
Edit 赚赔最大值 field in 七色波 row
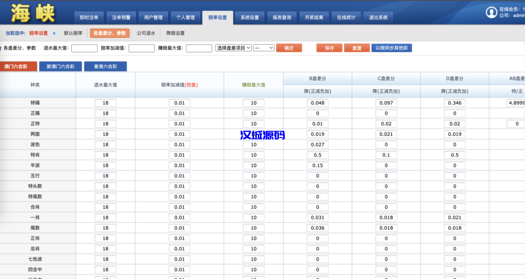click(x=253, y=259)
